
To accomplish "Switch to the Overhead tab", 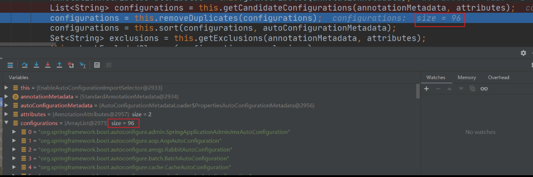I will pyautogui.click(x=498, y=77).
